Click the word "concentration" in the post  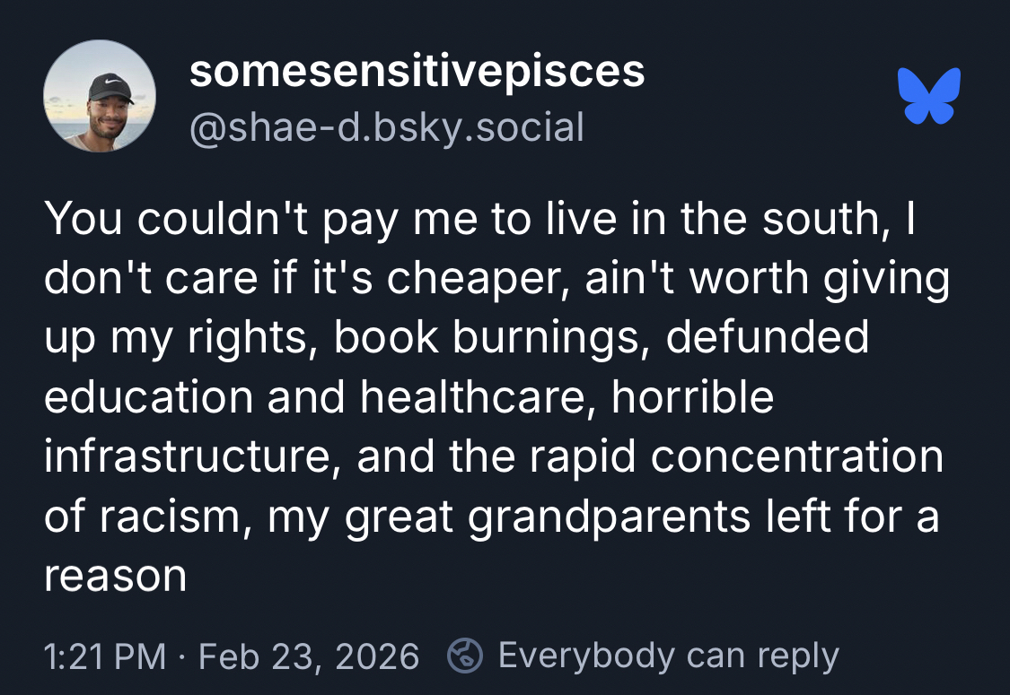click(796, 456)
